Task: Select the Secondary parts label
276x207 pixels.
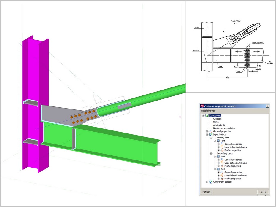Action: tap(225, 153)
